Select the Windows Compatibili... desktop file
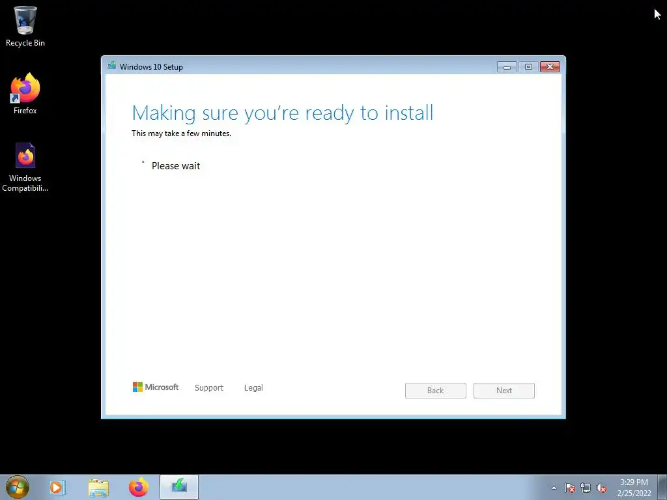Image resolution: width=667 pixels, height=500 pixels. pyautogui.click(x=25, y=167)
